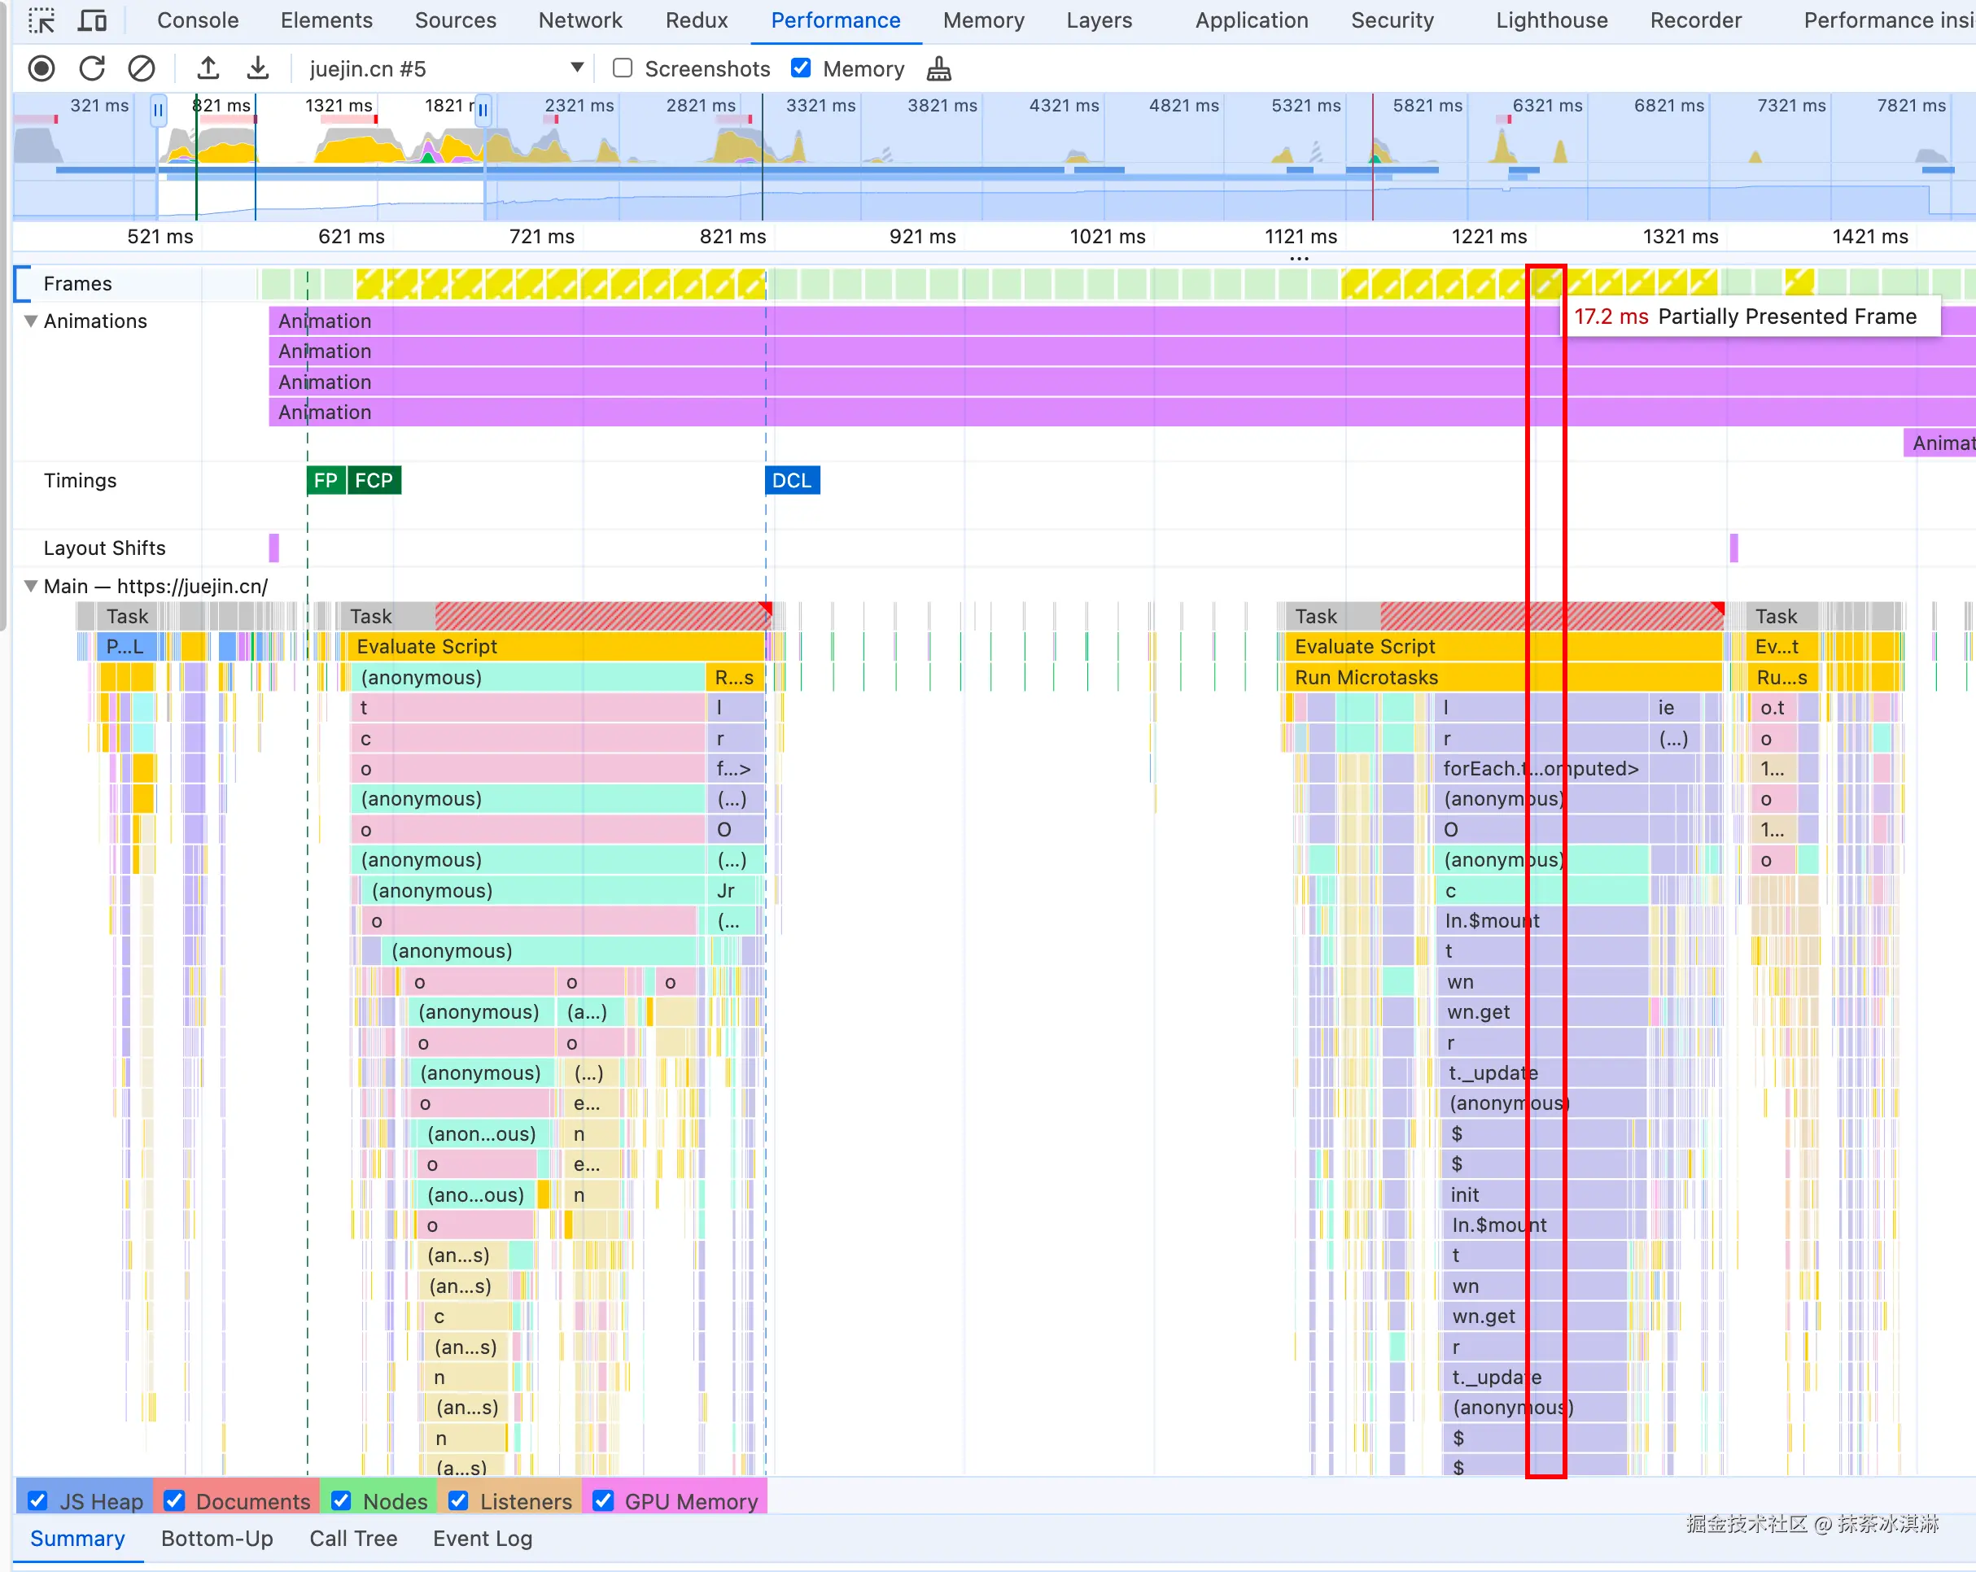
Task: Collapse the Main thread track
Action: pos(30,587)
